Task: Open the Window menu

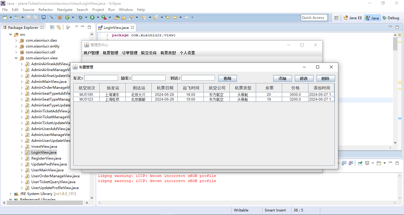Action: [x=126, y=9]
